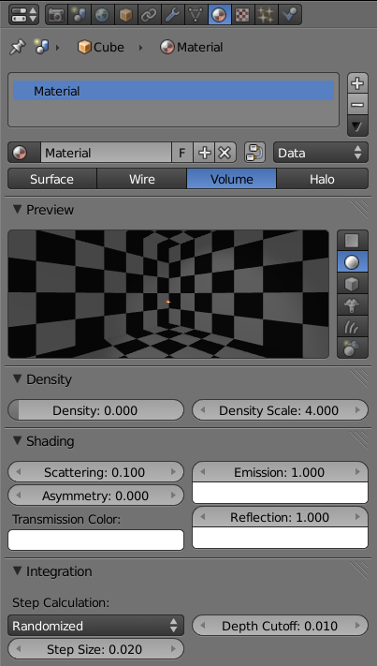
Task: Select the Volume material type
Action: tap(232, 179)
